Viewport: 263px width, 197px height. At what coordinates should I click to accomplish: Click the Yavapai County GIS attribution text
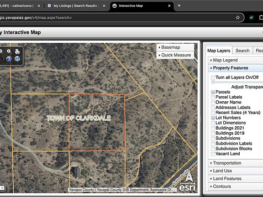point(122,190)
